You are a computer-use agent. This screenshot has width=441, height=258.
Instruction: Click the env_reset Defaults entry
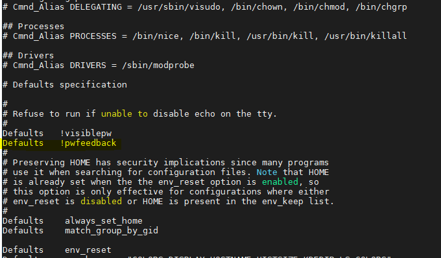coord(57,250)
